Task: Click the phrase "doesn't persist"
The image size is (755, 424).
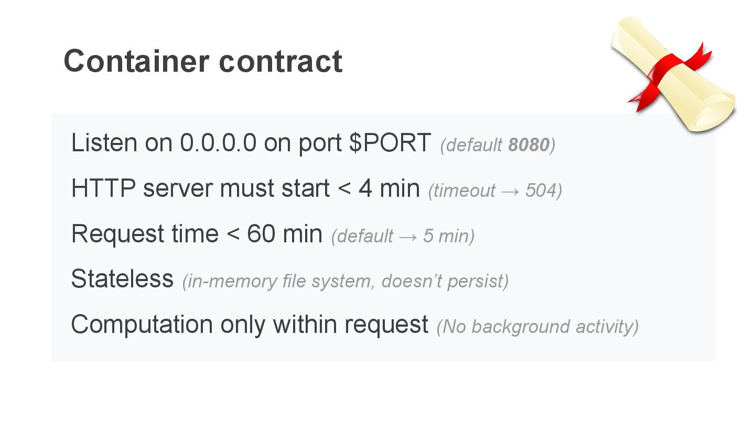Action: tap(445, 281)
